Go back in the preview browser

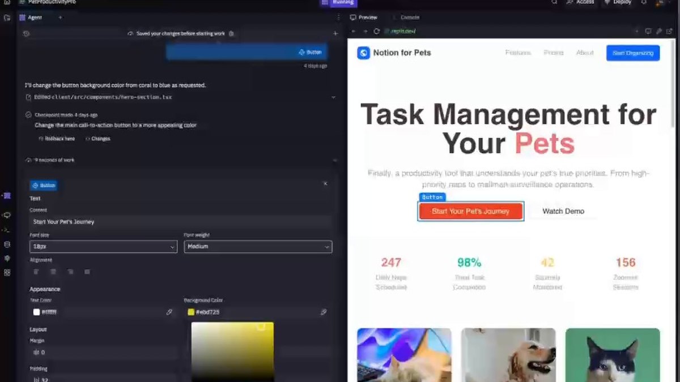(x=354, y=31)
